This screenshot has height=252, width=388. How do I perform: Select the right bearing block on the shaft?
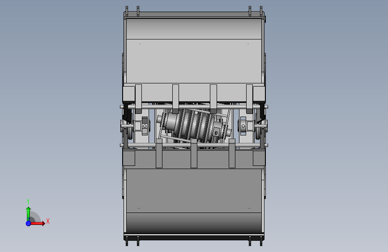243,126
